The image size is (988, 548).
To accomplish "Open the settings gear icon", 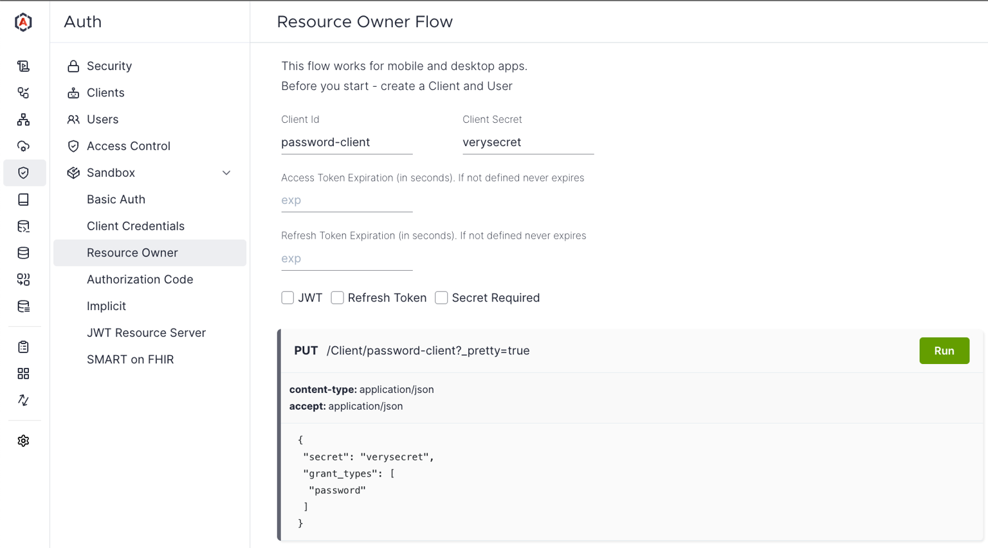I will click(x=23, y=441).
